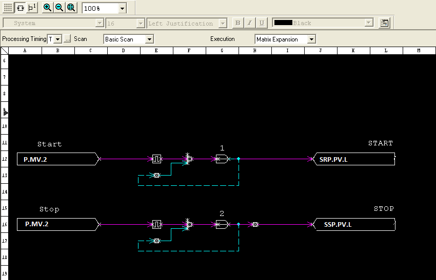The width and height of the screenshot is (436, 280).
Task: Select the uppercase START comment label
Action: (381, 143)
